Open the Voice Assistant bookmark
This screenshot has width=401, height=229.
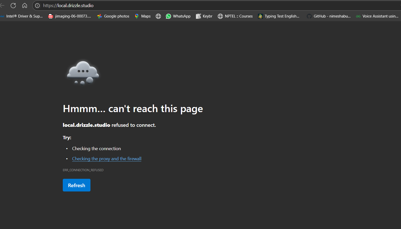coord(377,16)
